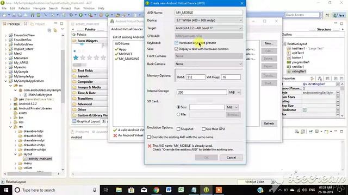Open the Target API level dropdown
The width and height of the screenshot is (348, 195).
click(x=209, y=28)
